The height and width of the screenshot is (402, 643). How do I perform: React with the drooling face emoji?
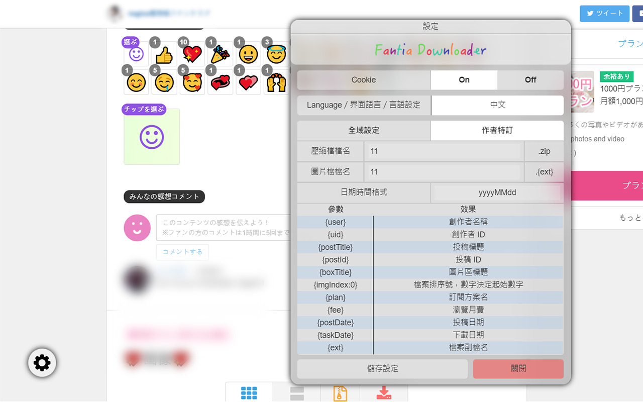pyautogui.click(x=164, y=82)
